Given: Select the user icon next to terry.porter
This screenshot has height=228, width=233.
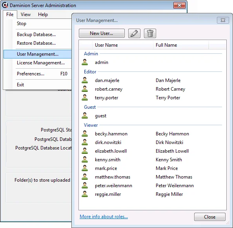Looking at the screenshot, I should [x=85, y=97].
